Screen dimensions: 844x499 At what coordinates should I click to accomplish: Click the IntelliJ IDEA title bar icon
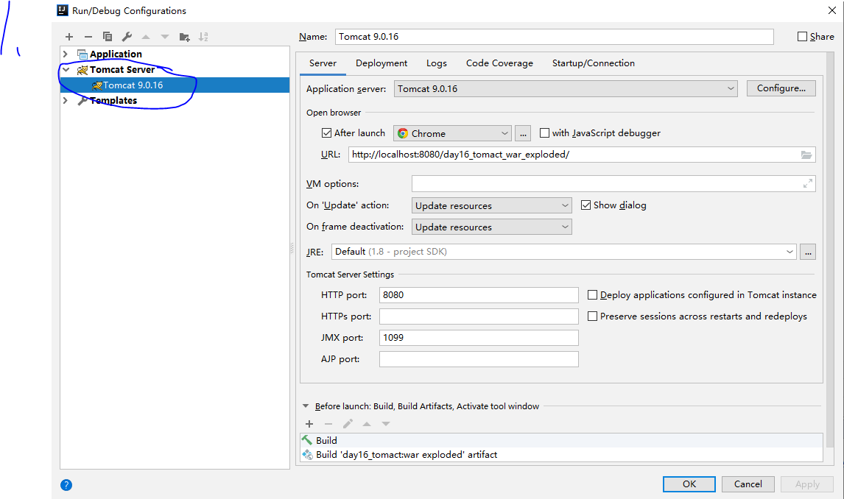click(63, 10)
